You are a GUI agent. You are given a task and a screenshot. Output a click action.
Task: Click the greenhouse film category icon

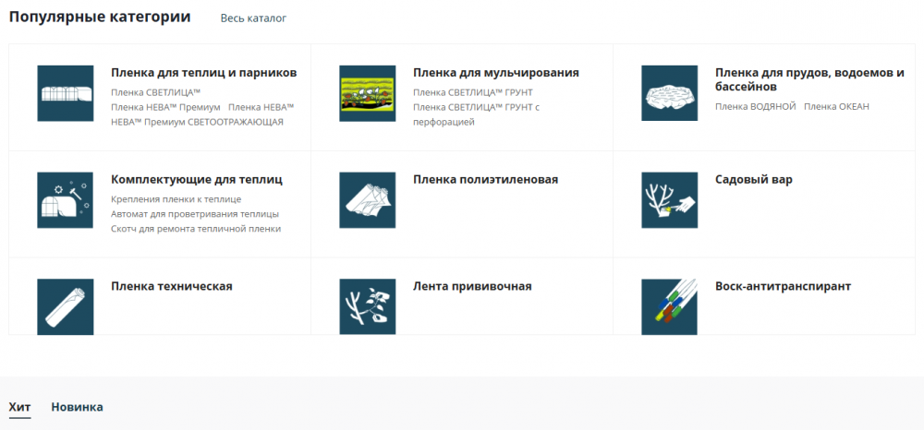[66, 93]
